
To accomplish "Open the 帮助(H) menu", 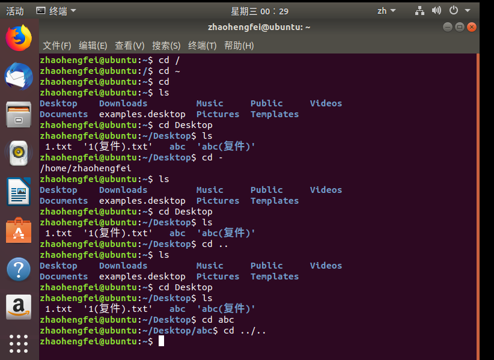I will pyautogui.click(x=239, y=46).
